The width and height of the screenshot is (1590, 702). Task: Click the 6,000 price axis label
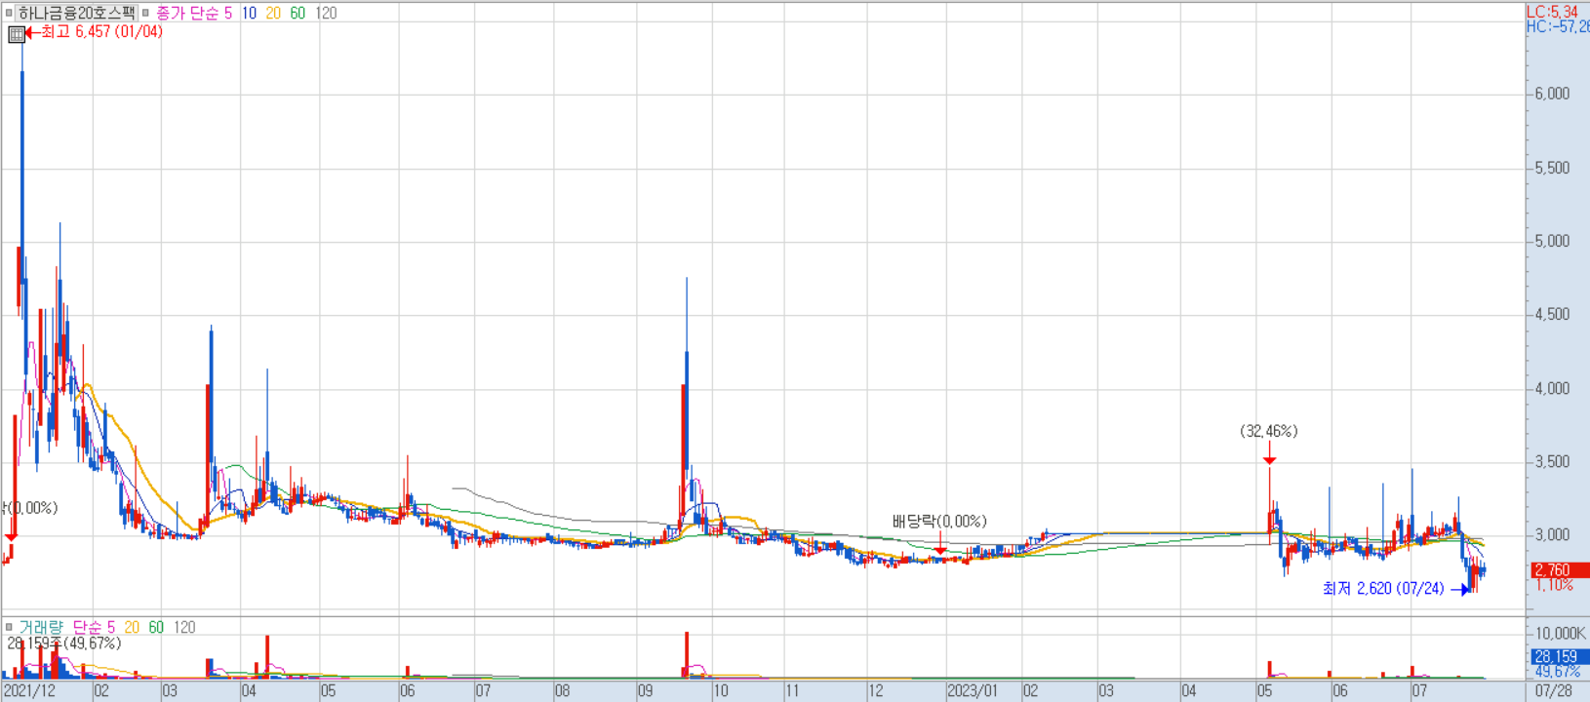tap(1552, 94)
